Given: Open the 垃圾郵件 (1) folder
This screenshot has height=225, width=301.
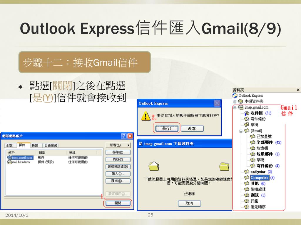Looking at the screenshot, I should pos(268,154).
